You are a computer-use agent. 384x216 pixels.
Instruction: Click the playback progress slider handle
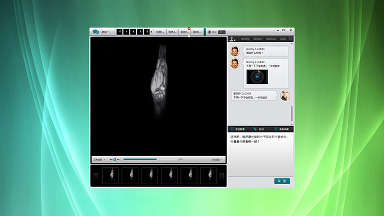(x=157, y=160)
